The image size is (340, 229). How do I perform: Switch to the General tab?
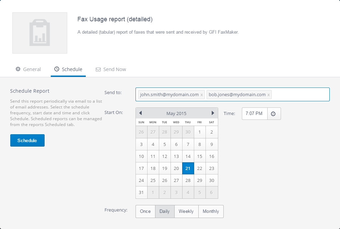coord(28,69)
